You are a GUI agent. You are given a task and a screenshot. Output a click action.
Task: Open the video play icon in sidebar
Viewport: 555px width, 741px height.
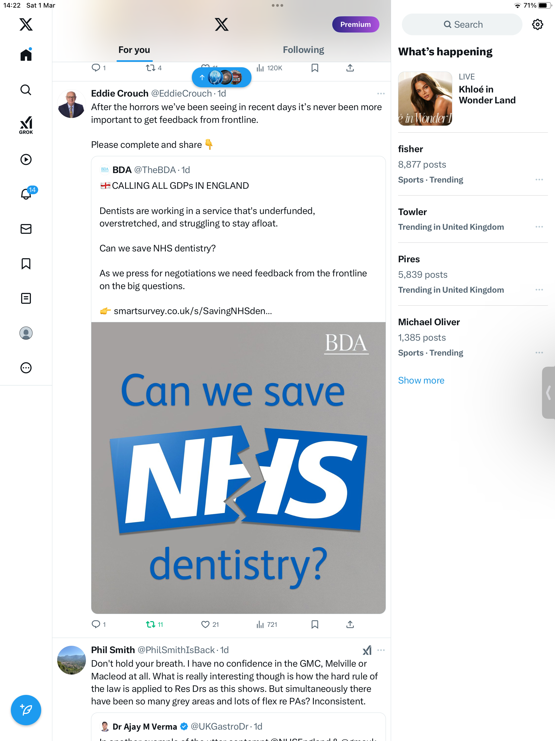pyautogui.click(x=26, y=159)
